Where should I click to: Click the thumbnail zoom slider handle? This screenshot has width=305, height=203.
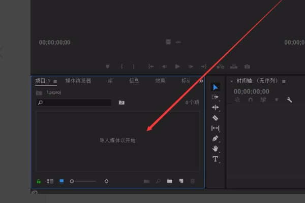72,181
